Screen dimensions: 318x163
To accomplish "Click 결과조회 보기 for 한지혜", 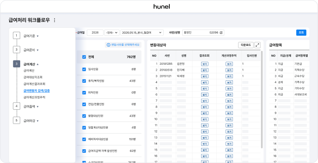I will click(205, 70).
